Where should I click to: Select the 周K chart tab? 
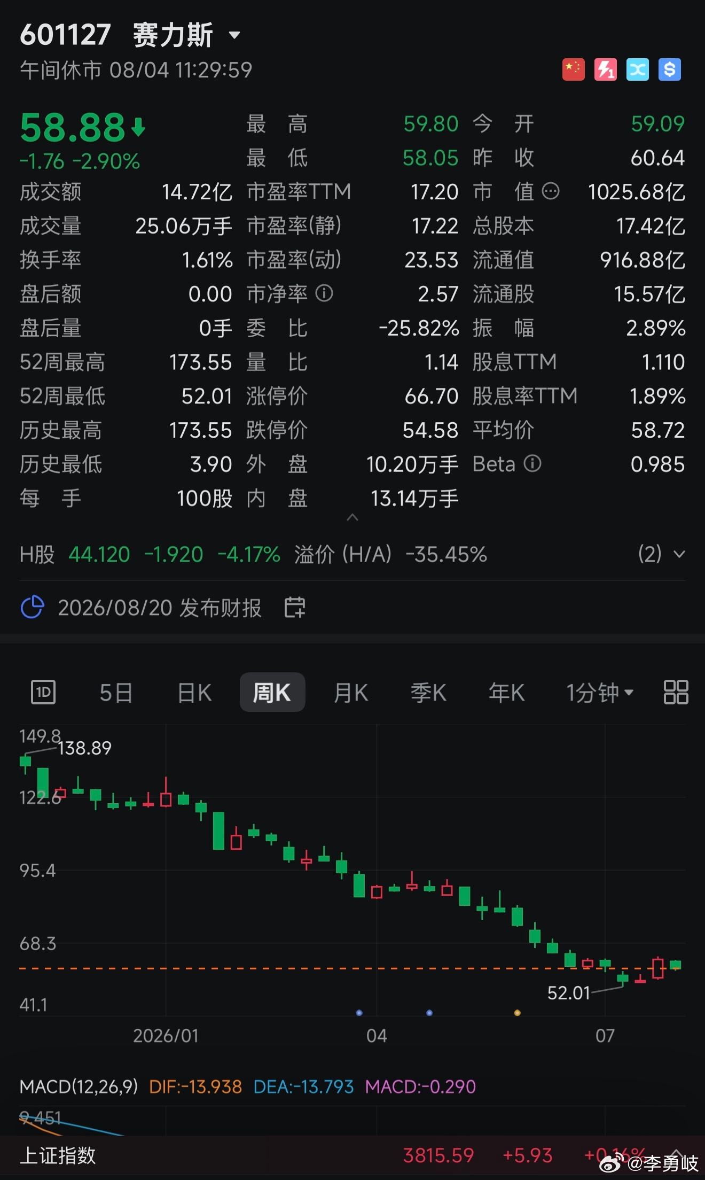point(272,693)
